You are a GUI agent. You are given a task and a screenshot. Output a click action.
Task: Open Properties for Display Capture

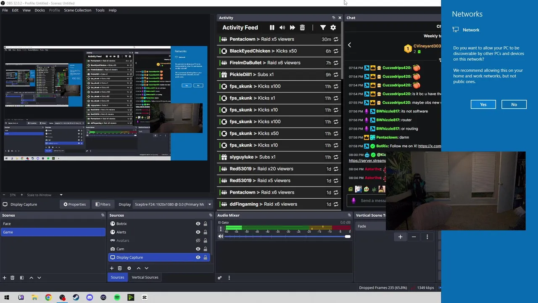[74, 205]
